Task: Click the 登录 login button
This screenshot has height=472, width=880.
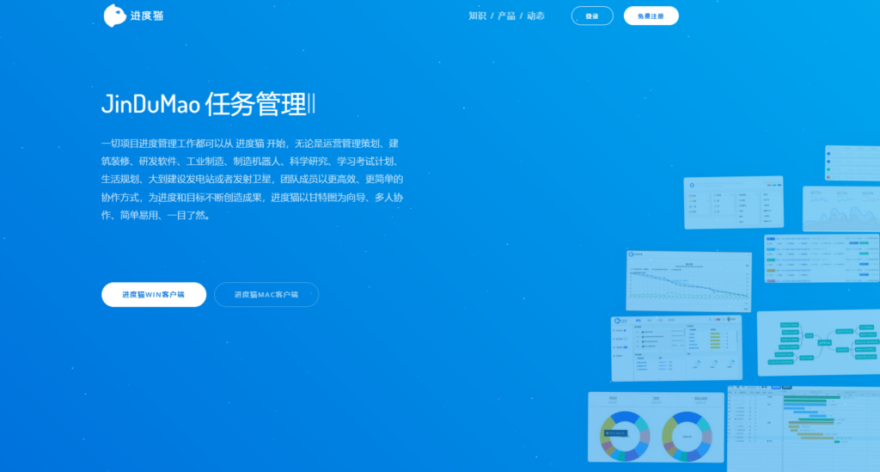Action: [592, 15]
